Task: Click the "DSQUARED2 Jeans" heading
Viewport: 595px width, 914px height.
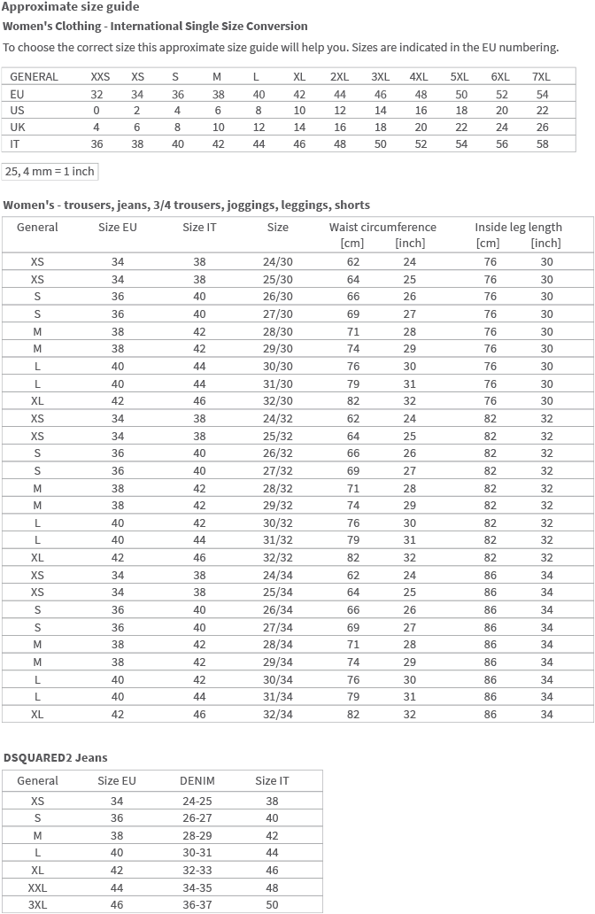Action: click(55, 758)
